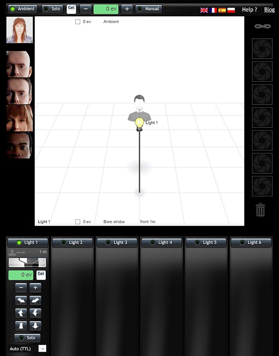This screenshot has height=356, width=279.
Task: Increase Light 1 power with plus button
Action: (35, 288)
